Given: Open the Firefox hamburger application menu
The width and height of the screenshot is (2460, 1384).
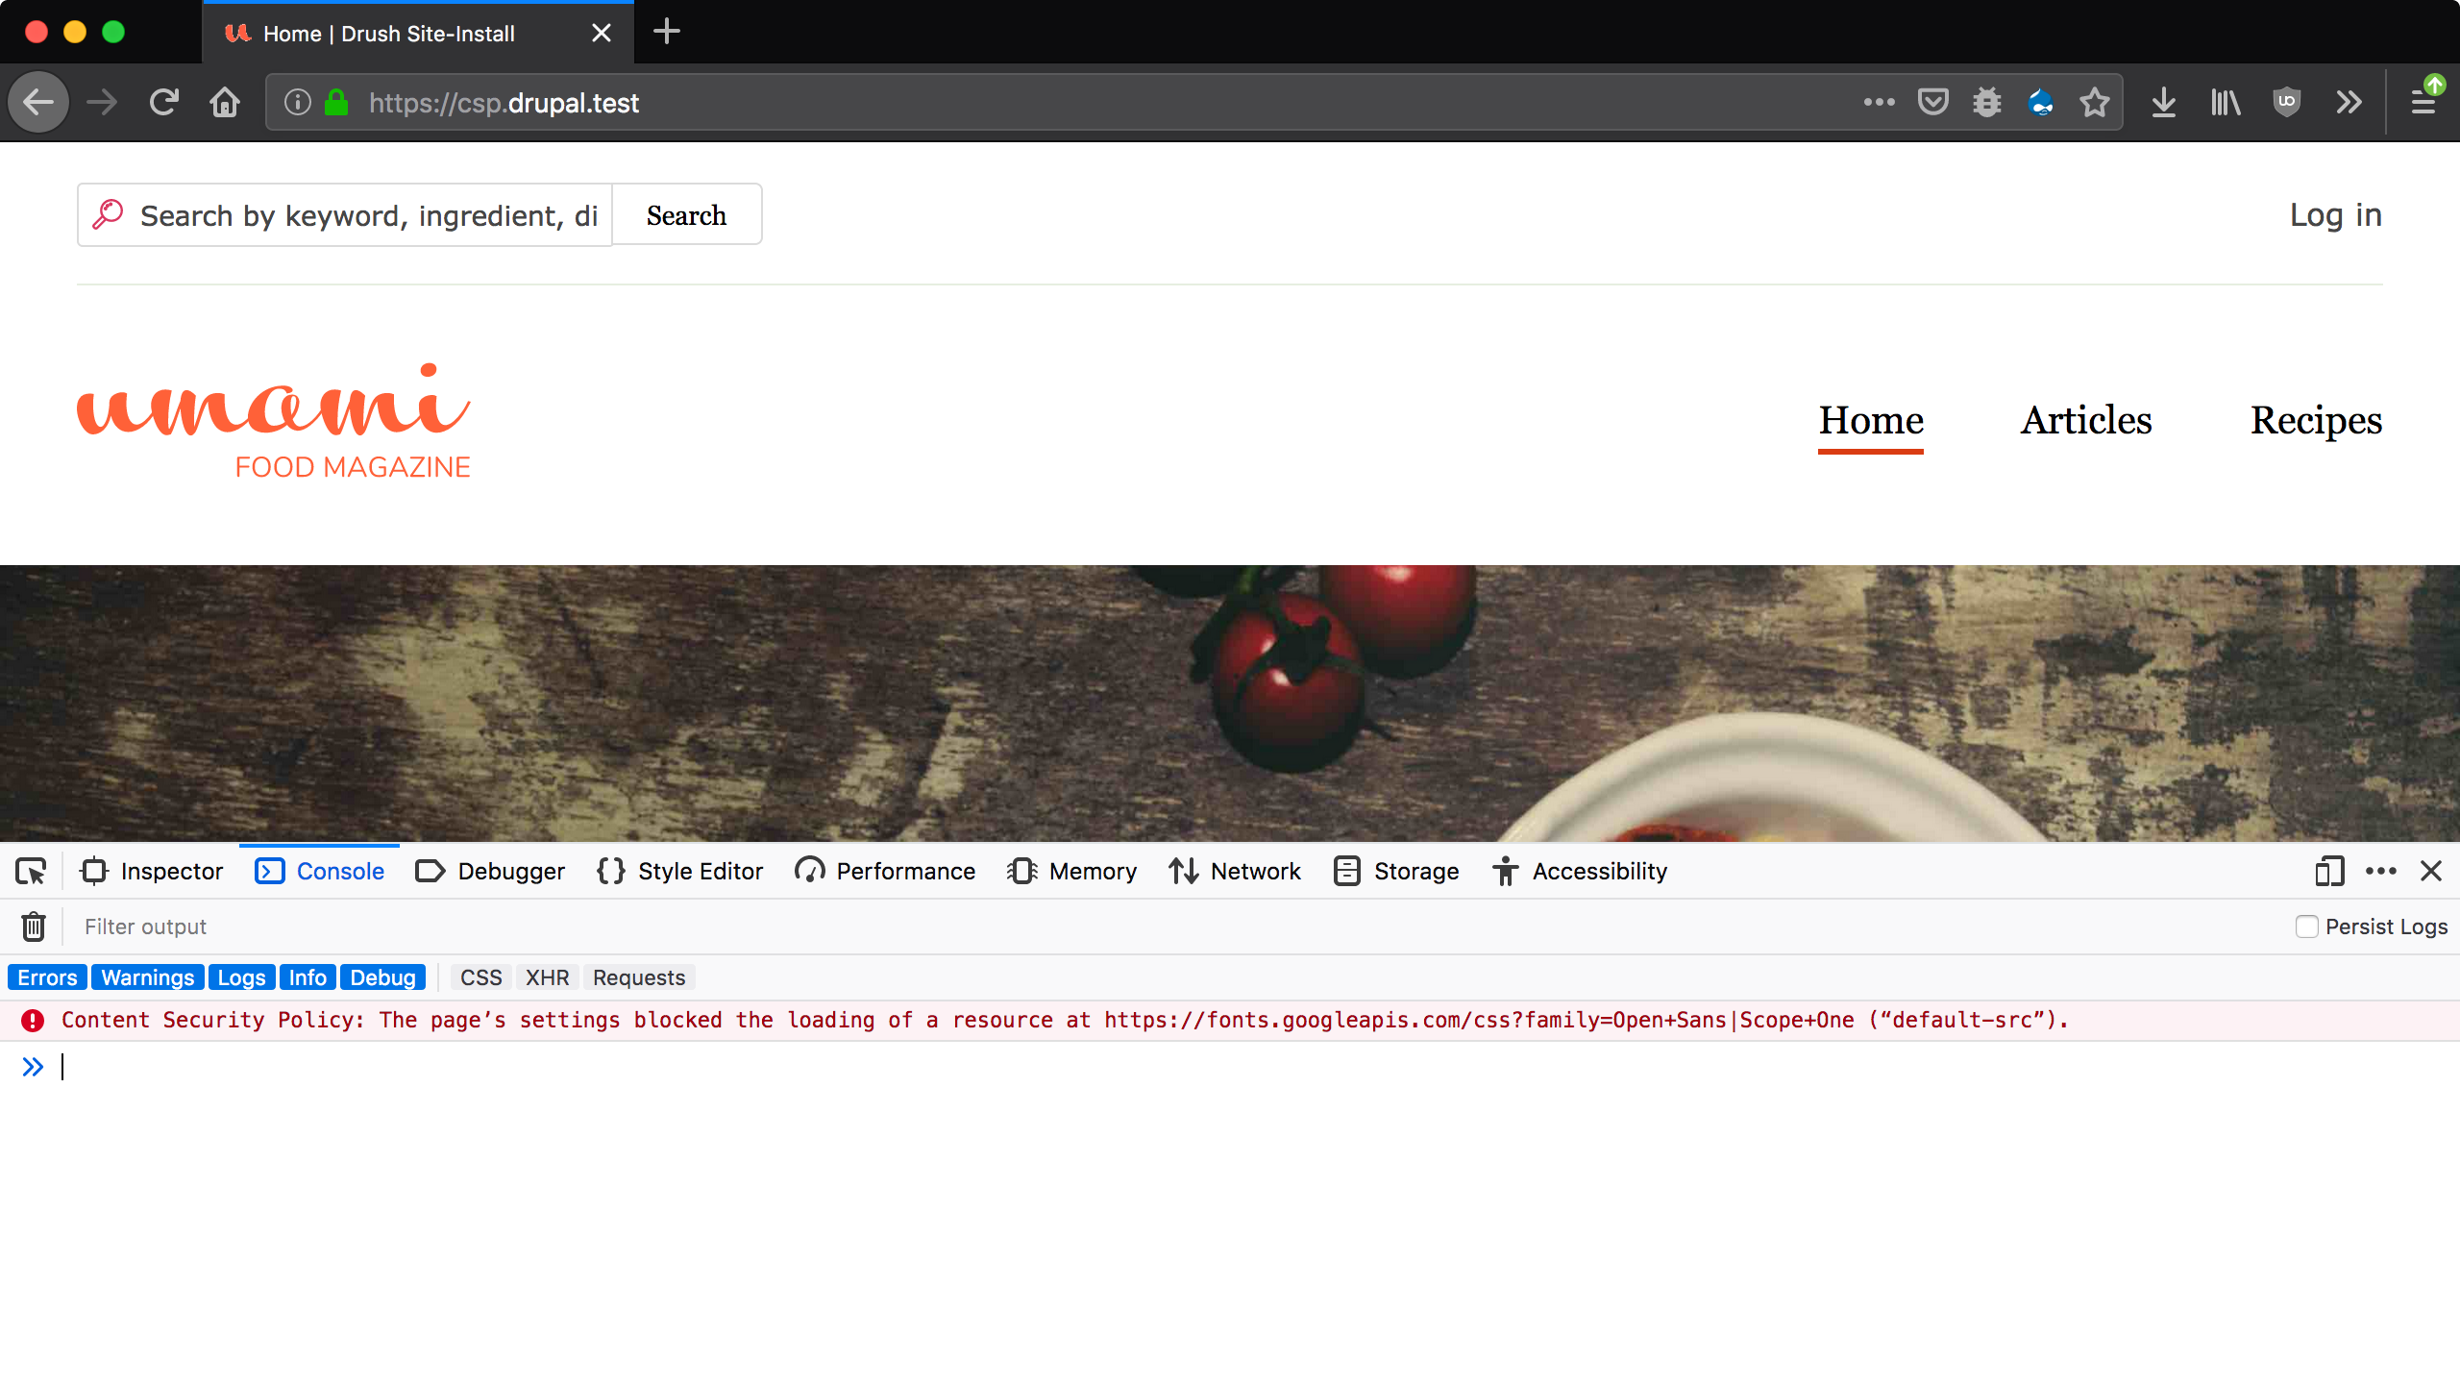Looking at the screenshot, I should 2423,102.
